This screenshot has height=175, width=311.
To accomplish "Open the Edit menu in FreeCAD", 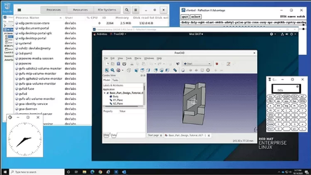I will click(x=113, y=58).
